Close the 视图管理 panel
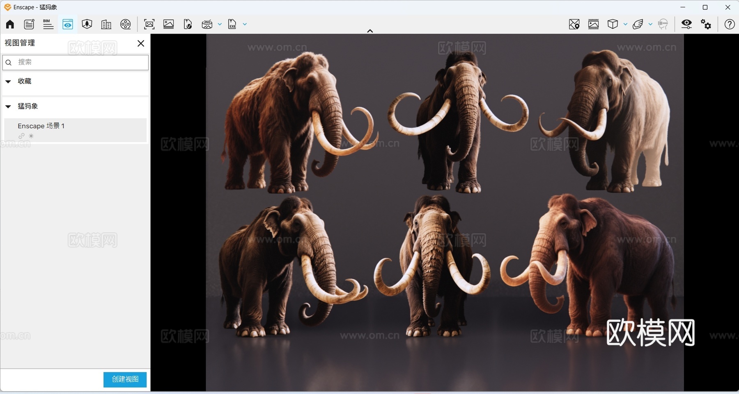Screen dimensions: 739x394 pyautogui.click(x=141, y=43)
